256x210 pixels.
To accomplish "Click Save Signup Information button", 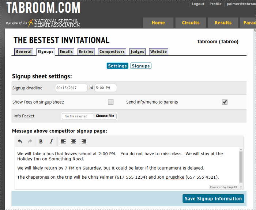I will point(213,199).
